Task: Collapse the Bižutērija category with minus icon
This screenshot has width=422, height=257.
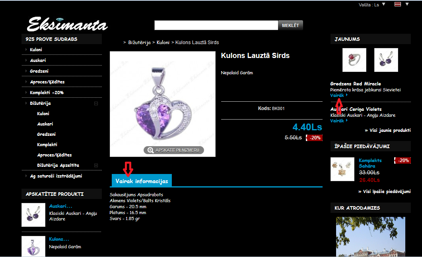Action: (x=96, y=104)
